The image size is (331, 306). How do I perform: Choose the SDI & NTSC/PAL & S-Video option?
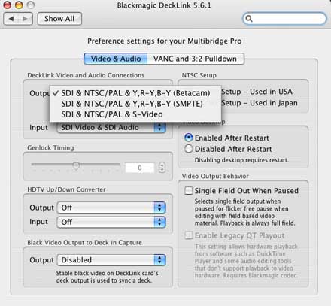[x=135, y=114]
